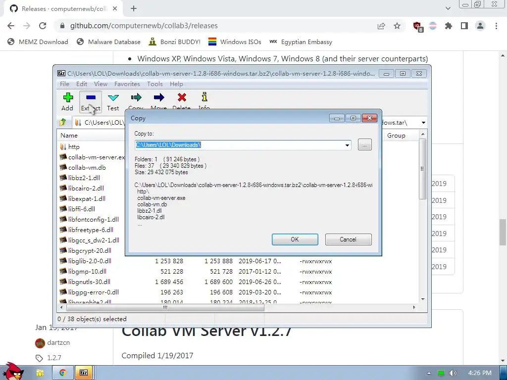
Task: Open the Bonzi BUDDY! bookmark
Action: [175, 42]
